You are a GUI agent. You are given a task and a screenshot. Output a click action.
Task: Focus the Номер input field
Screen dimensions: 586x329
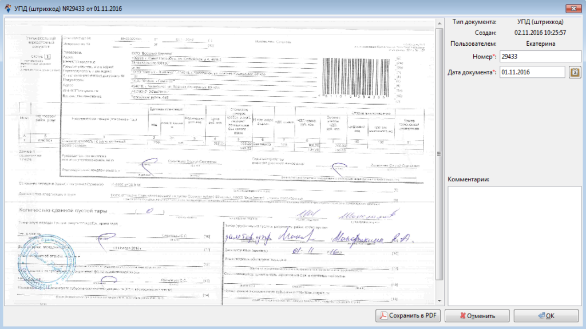[x=540, y=56]
